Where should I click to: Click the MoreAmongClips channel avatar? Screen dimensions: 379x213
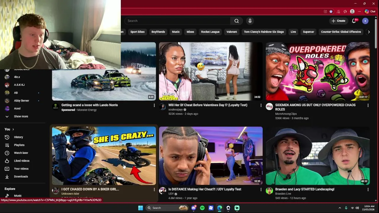coord(269,106)
